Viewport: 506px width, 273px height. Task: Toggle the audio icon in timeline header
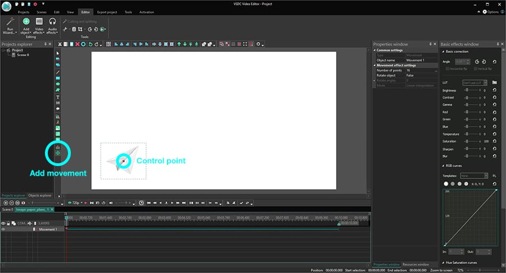(29, 223)
